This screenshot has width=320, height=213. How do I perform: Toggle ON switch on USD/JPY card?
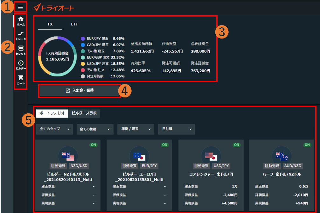point(237,145)
